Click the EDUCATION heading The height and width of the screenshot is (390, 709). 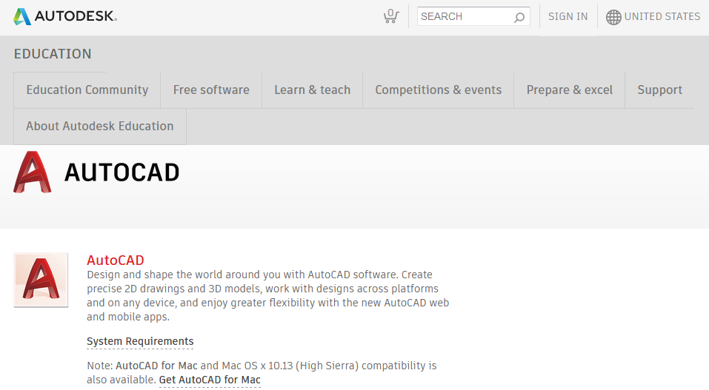53,54
